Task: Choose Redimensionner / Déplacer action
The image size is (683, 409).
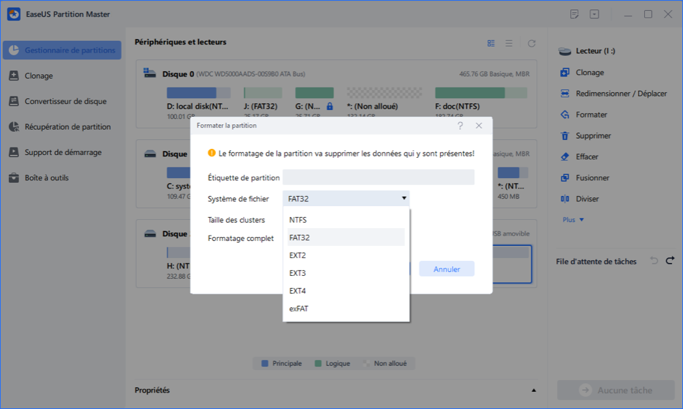Action: [x=613, y=94]
